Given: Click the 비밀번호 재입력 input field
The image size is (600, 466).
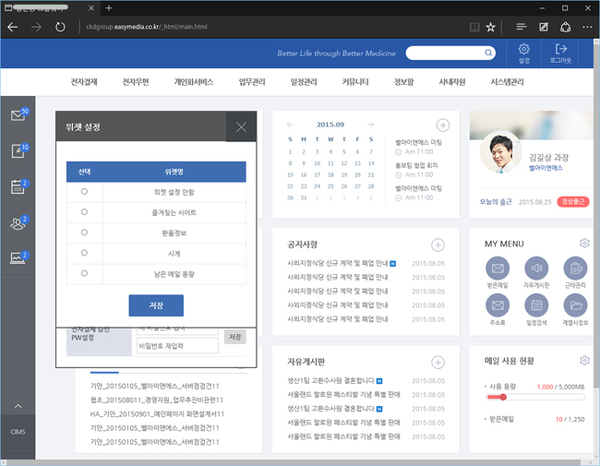Looking at the screenshot, I should pos(176,346).
